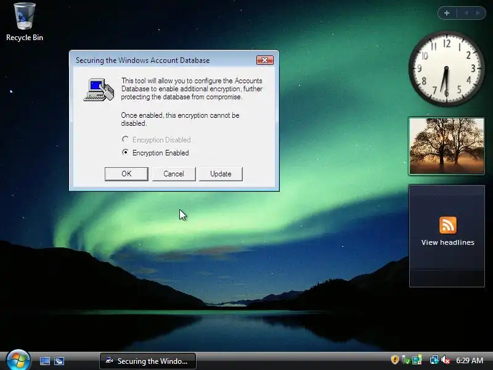Add a gadget with the sidebar plus button

tap(447, 13)
